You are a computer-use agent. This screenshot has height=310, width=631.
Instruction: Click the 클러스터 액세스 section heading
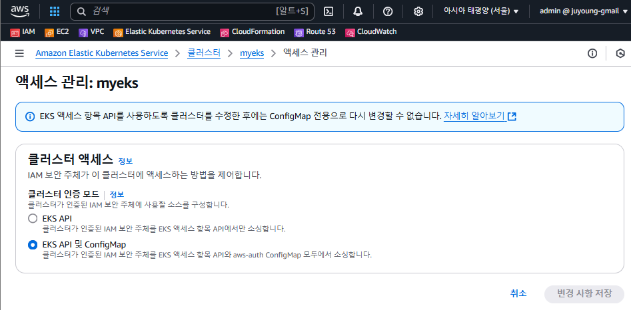click(71, 160)
